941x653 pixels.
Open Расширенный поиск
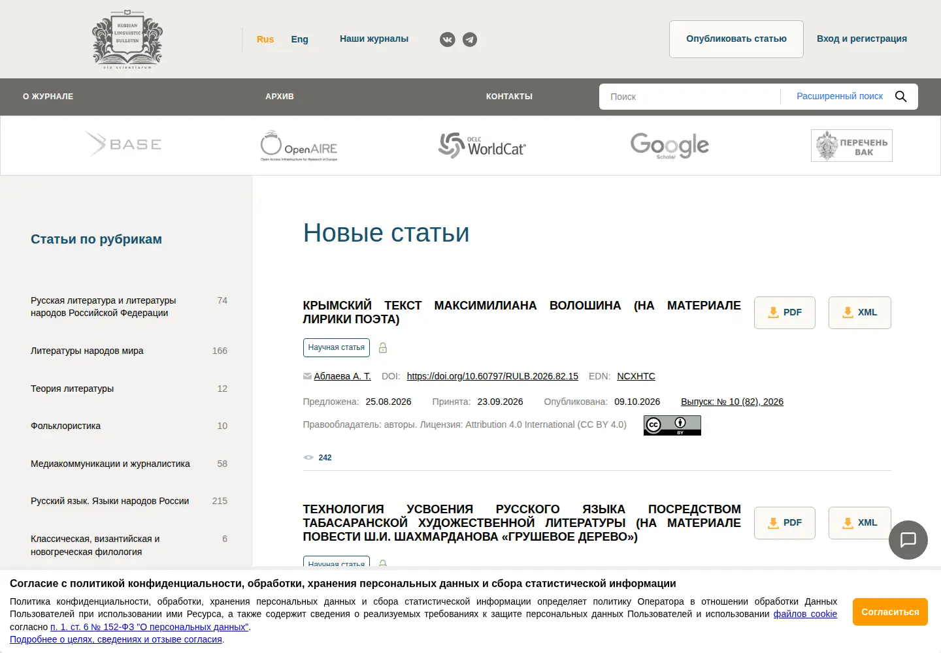840,97
